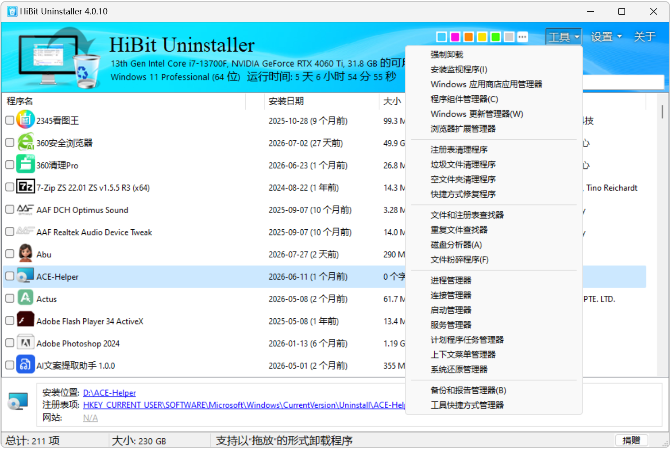This screenshot has width=671, height=449.
Task: Tick the checkbox for 2345看图王
Action: tap(9, 120)
